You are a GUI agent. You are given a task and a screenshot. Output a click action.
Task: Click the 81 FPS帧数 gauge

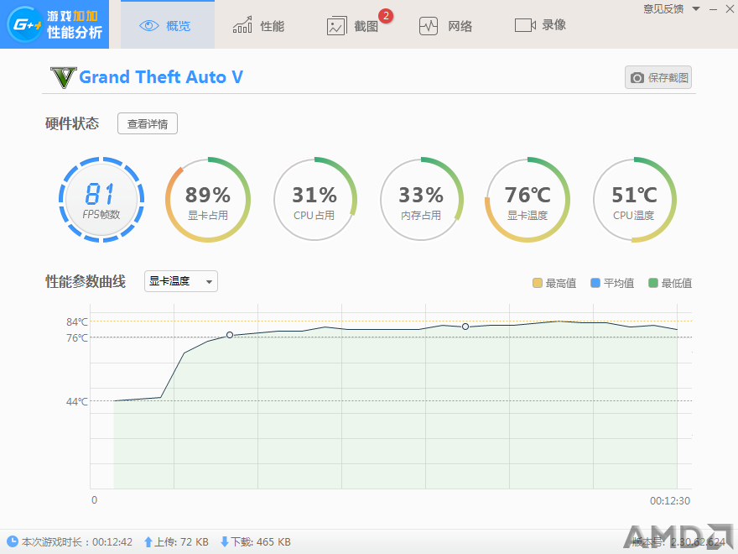tap(101, 200)
